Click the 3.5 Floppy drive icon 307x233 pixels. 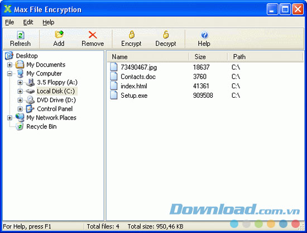coord(30,82)
